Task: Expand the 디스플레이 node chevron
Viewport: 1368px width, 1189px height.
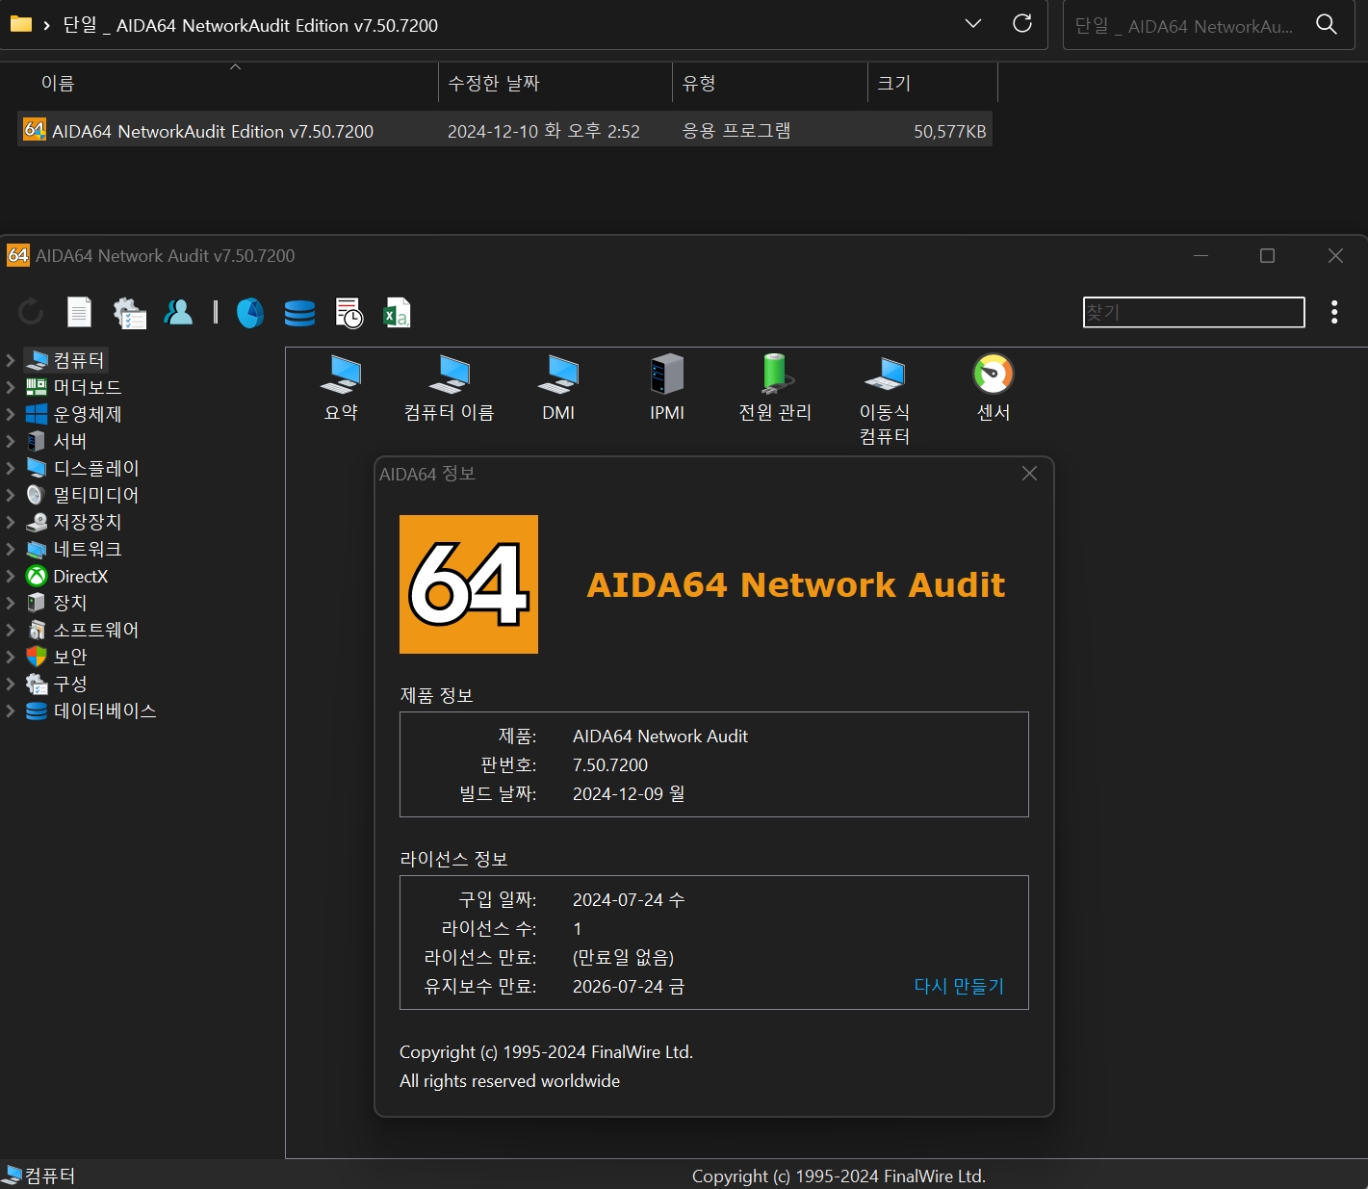Action: [x=11, y=468]
